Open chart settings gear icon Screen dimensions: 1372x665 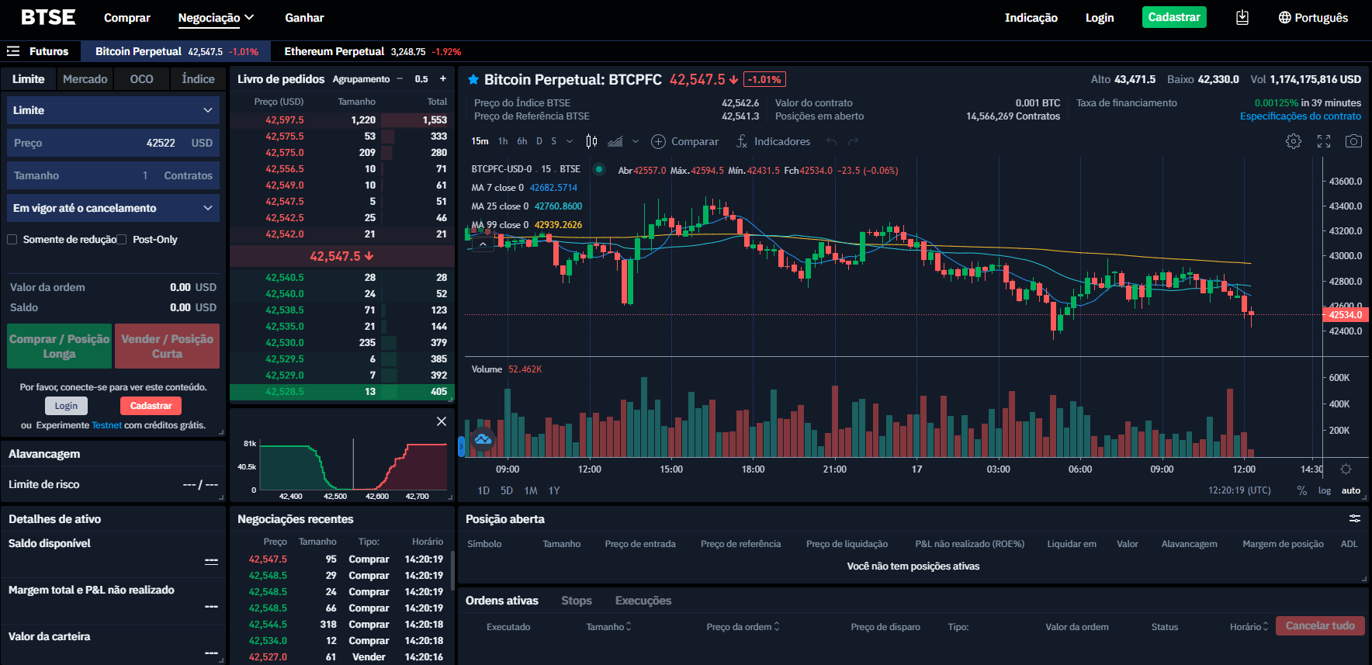(x=1294, y=141)
